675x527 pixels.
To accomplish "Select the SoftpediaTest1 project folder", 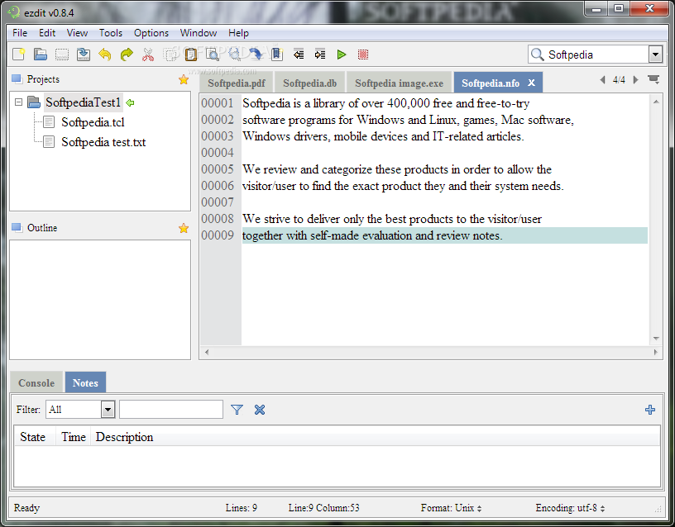I will tap(83, 102).
